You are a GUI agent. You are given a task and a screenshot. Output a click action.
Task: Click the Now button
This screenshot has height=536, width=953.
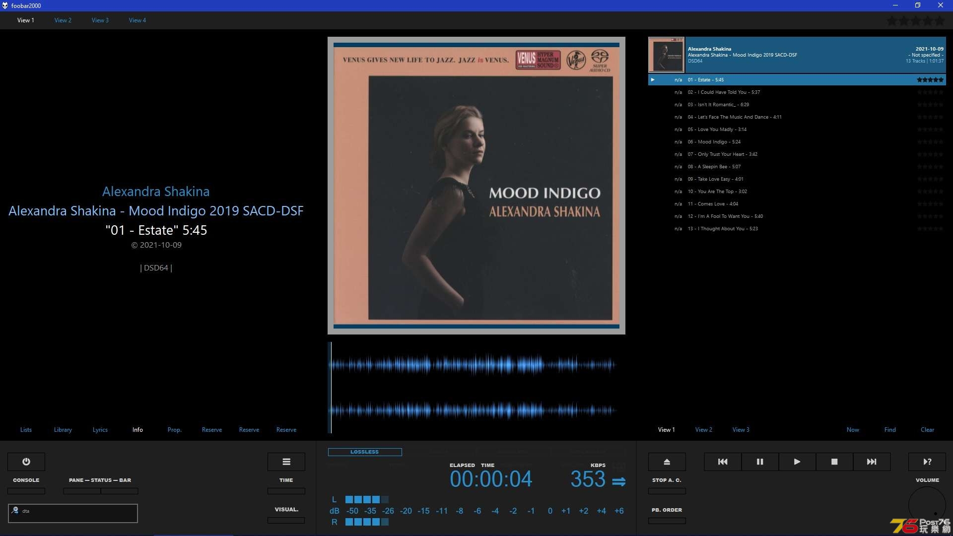pos(853,430)
